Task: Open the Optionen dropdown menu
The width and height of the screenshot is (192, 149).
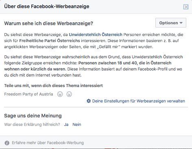Action: coord(171,23)
